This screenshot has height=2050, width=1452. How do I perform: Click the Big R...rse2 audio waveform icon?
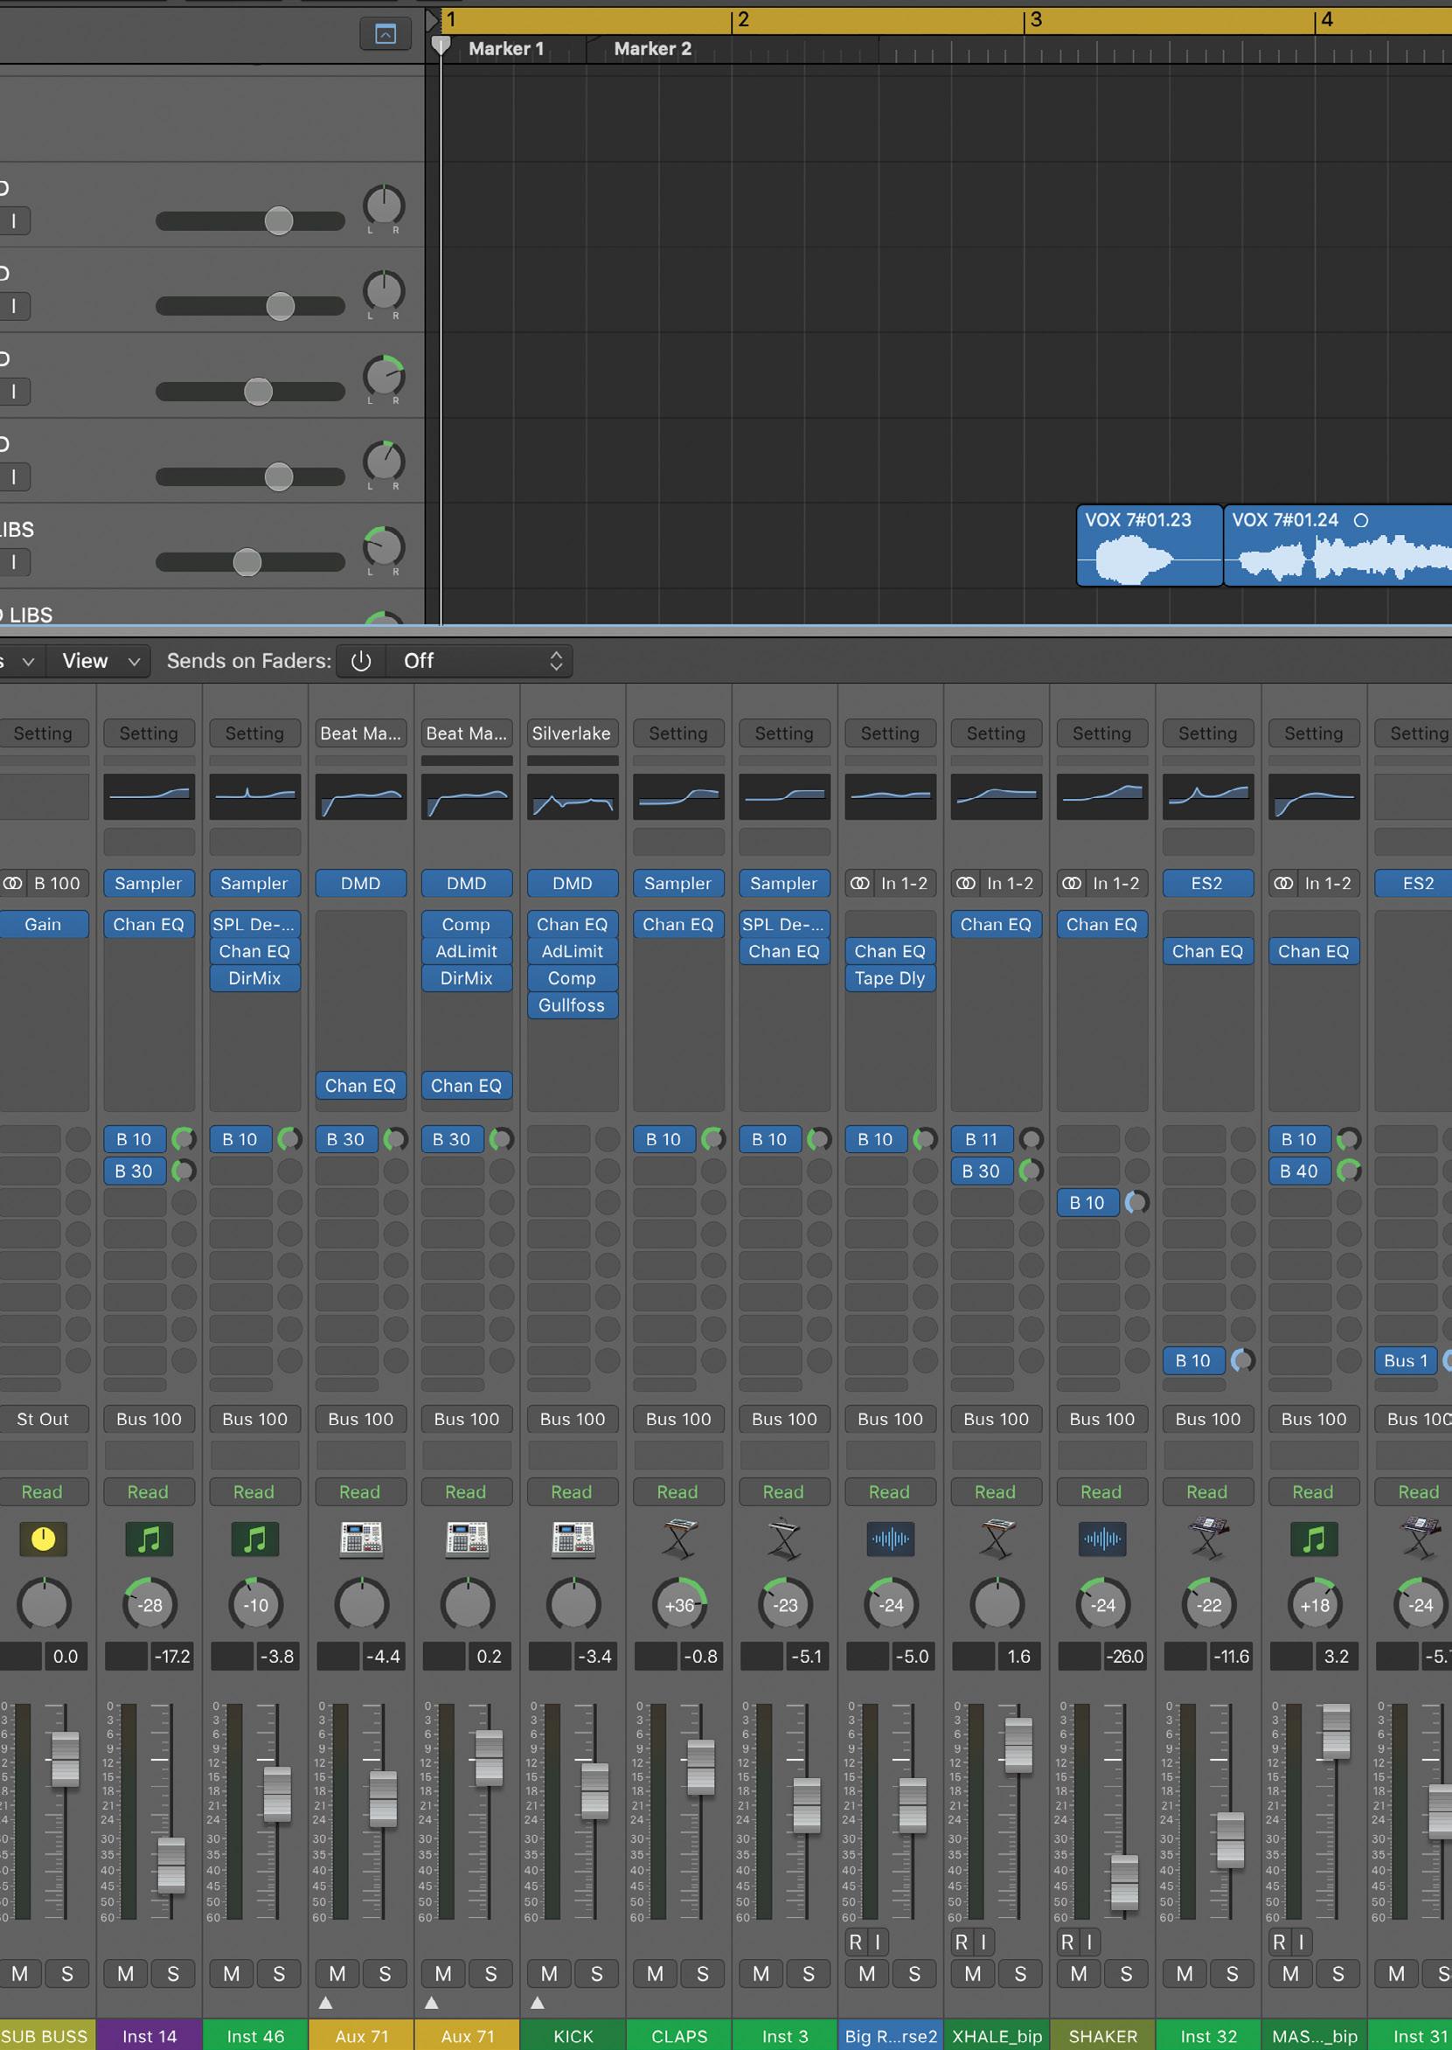pyautogui.click(x=890, y=1539)
